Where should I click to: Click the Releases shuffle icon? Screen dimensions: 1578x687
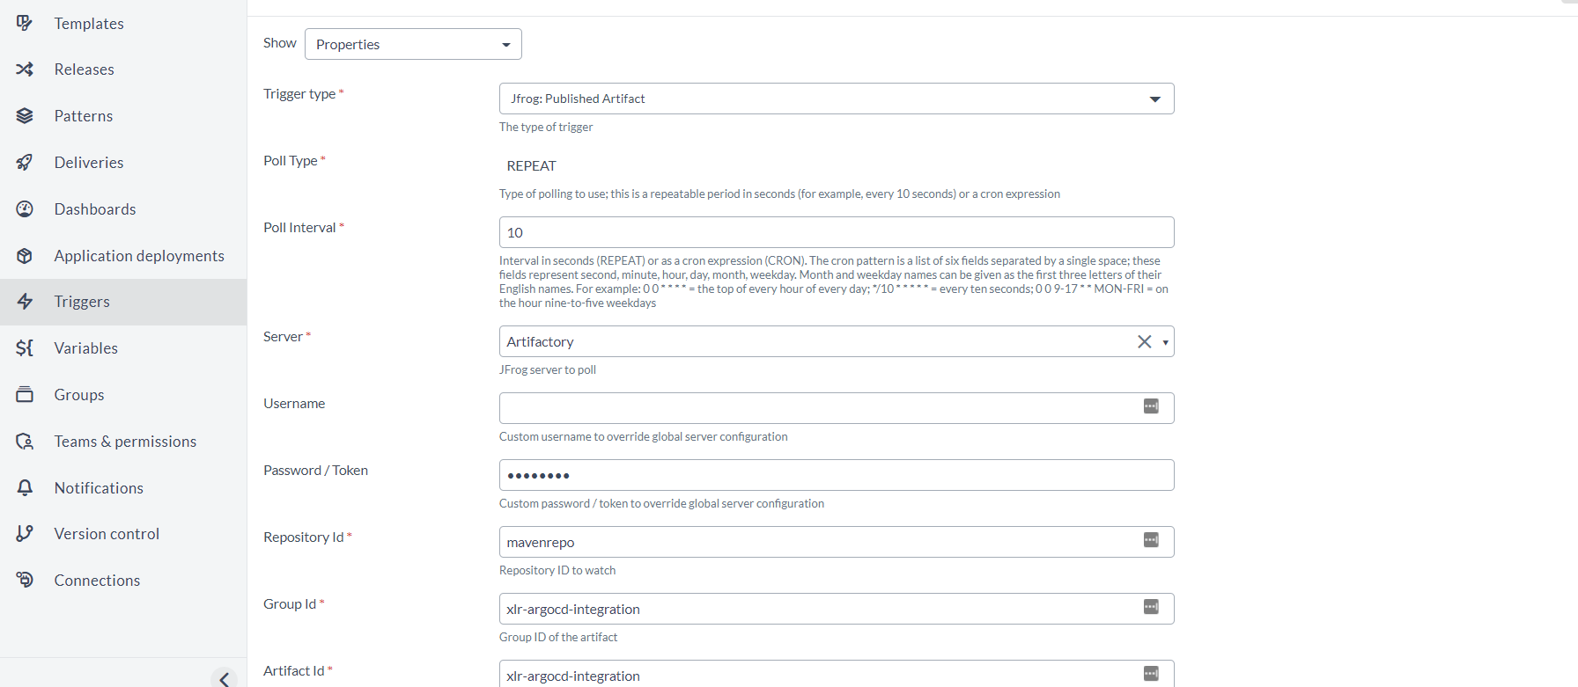click(x=25, y=69)
